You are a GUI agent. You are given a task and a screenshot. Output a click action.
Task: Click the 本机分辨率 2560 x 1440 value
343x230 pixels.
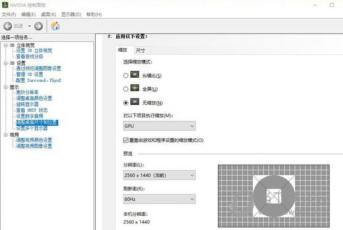pyautogui.click(x=137, y=222)
